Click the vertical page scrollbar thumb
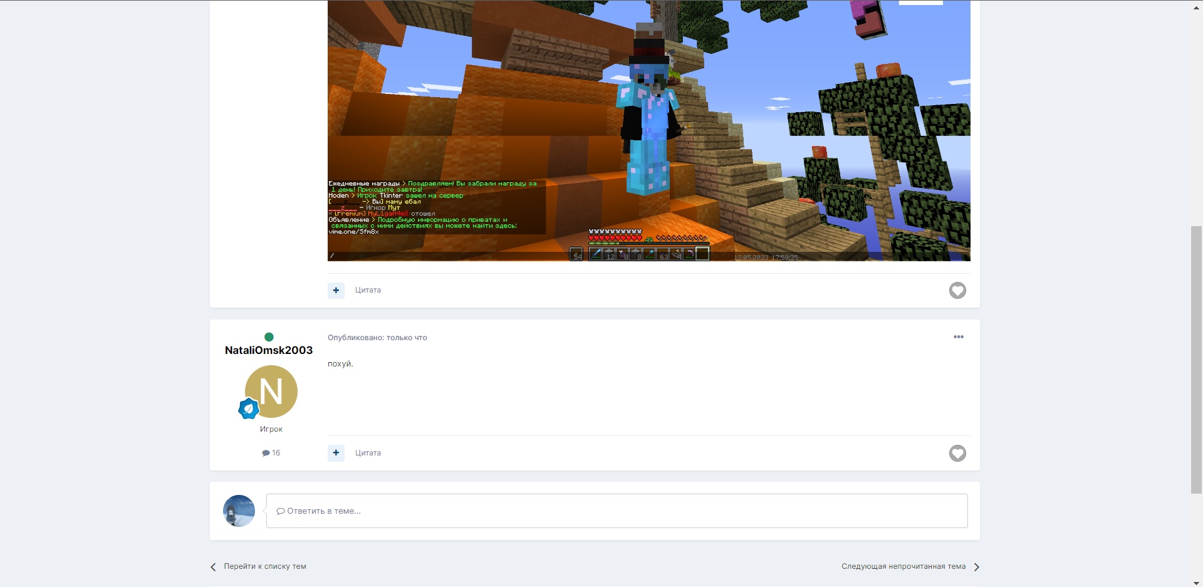This screenshot has width=1203, height=587. pyautogui.click(x=1196, y=360)
